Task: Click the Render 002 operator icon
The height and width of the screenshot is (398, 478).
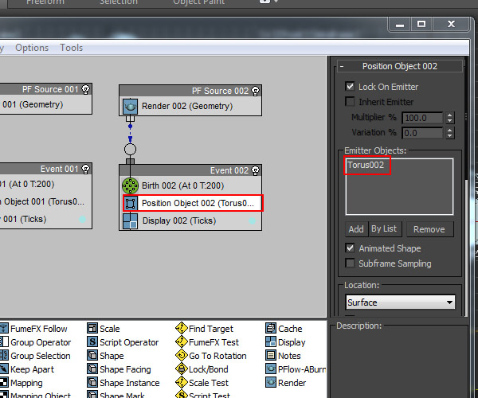Action: [x=130, y=107]
